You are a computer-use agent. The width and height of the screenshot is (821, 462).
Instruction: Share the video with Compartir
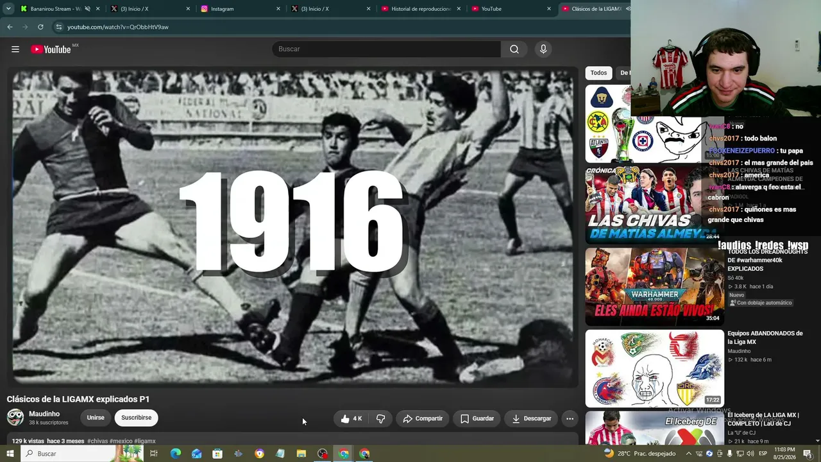[x=423, y=418]
